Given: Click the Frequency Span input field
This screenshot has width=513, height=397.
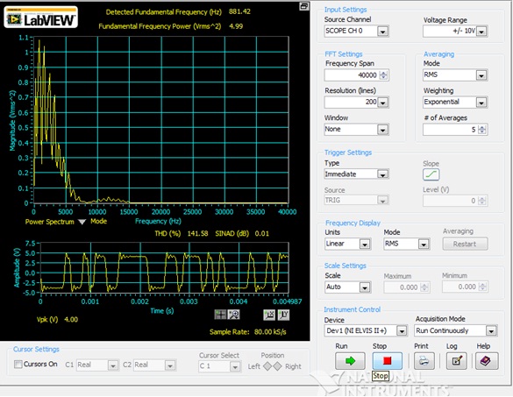Looking at the screenshot, I should (x=352, y=75).
